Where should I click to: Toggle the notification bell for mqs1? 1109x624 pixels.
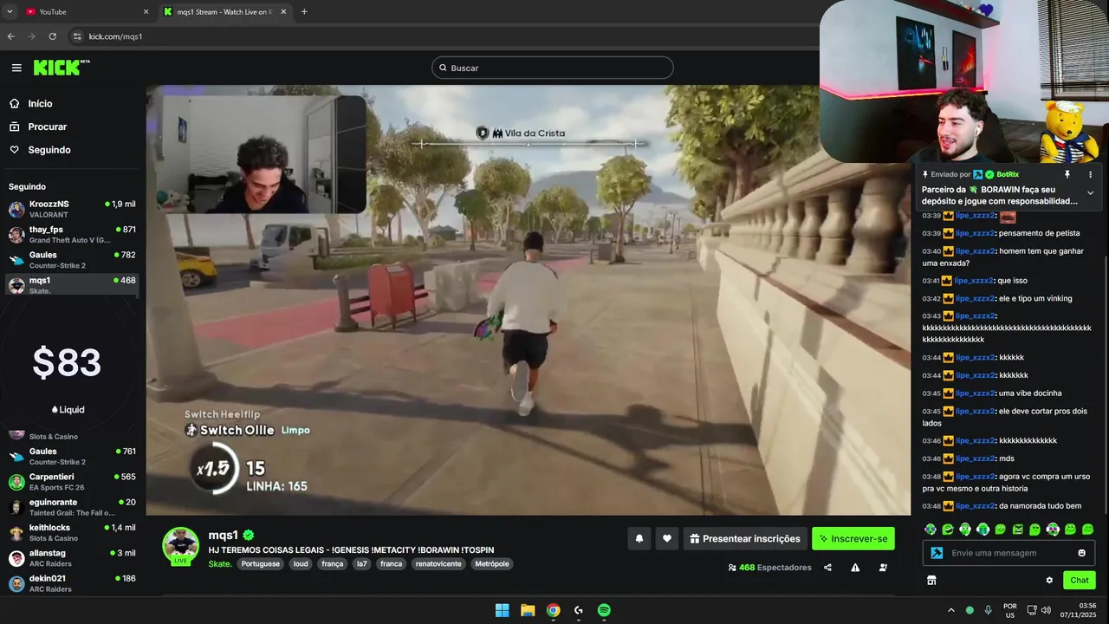tap(639, 538)
